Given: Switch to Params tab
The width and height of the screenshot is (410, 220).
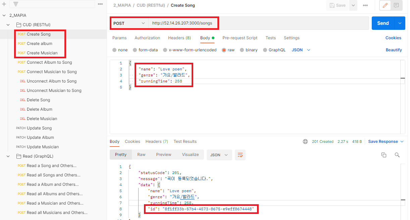Looking at the screenshot, I should pos(119,38).
